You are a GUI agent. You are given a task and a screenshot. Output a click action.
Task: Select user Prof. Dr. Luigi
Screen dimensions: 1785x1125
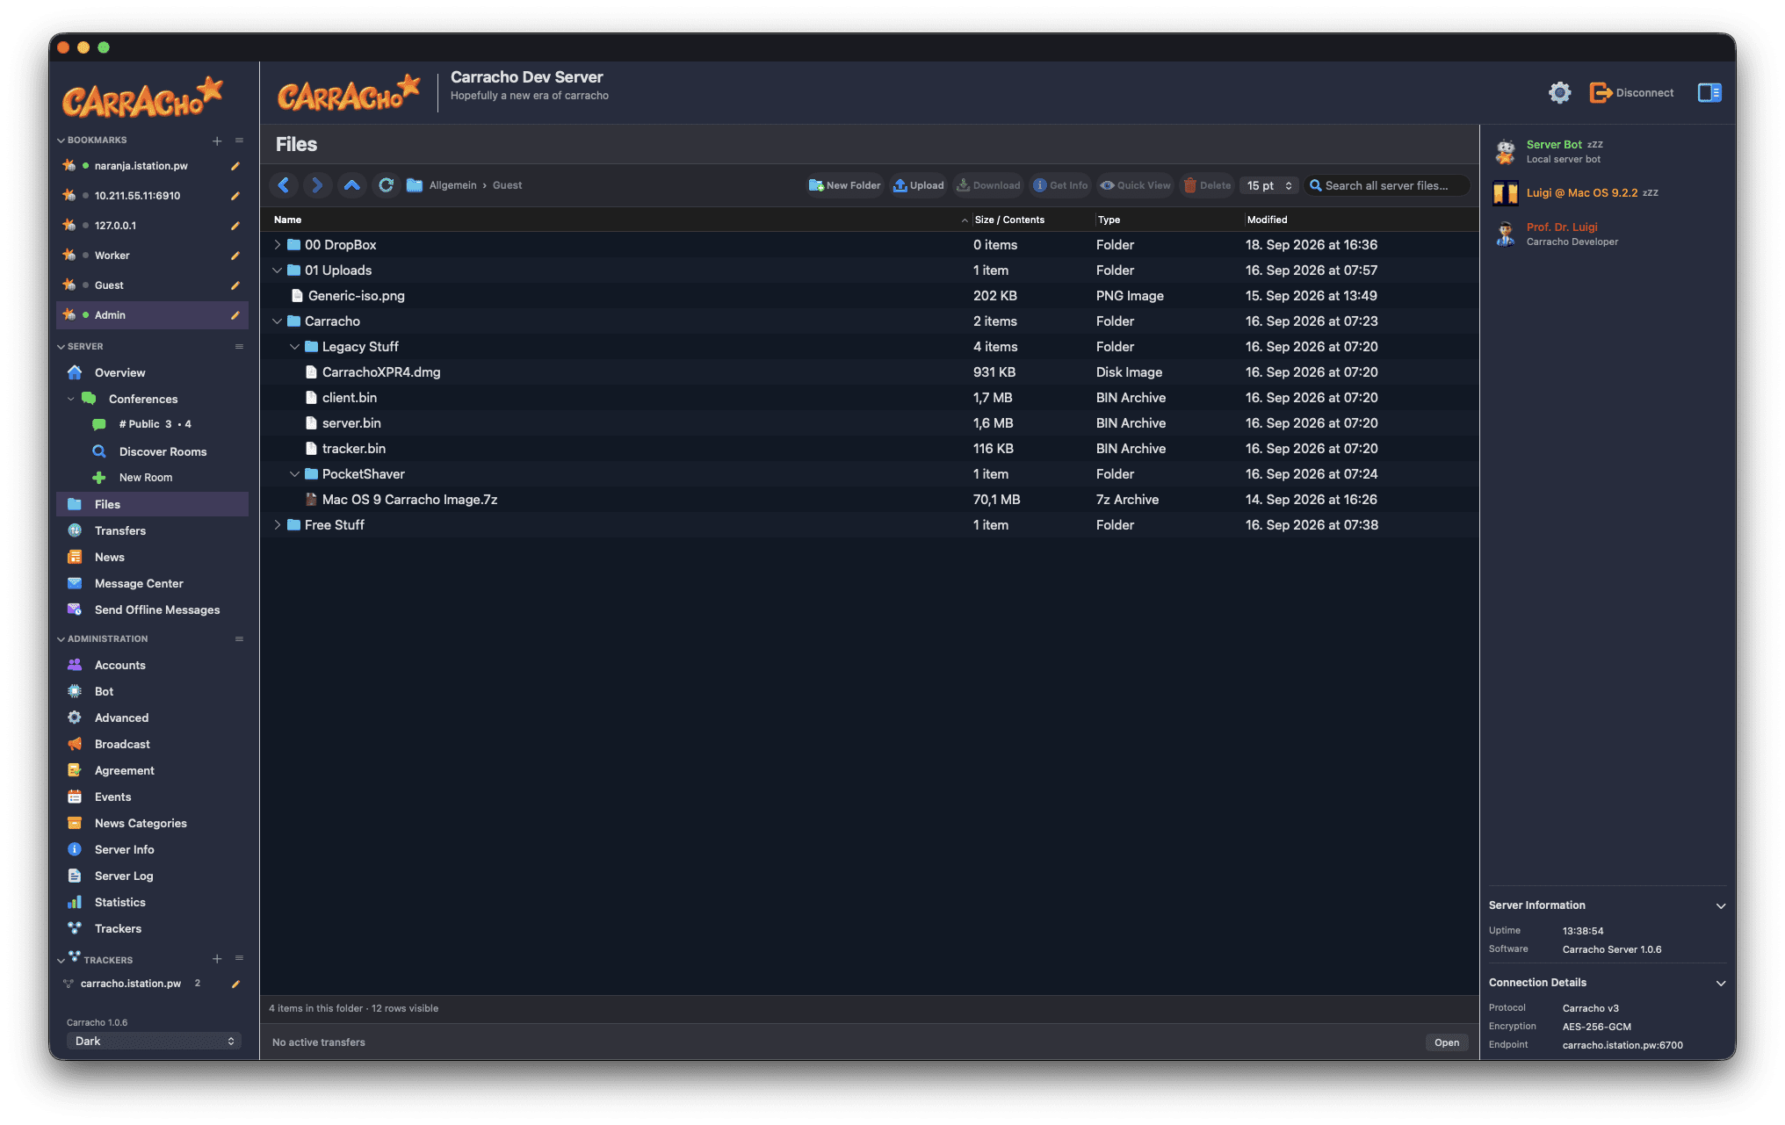coord(1562,227)
